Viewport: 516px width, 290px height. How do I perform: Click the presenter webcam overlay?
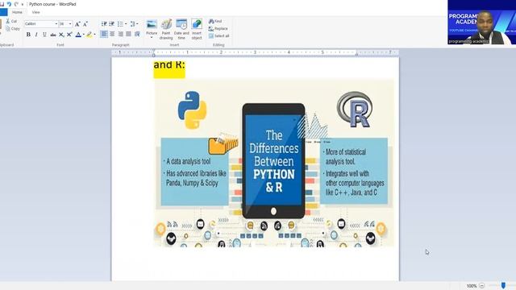click(x=482, y=23)
